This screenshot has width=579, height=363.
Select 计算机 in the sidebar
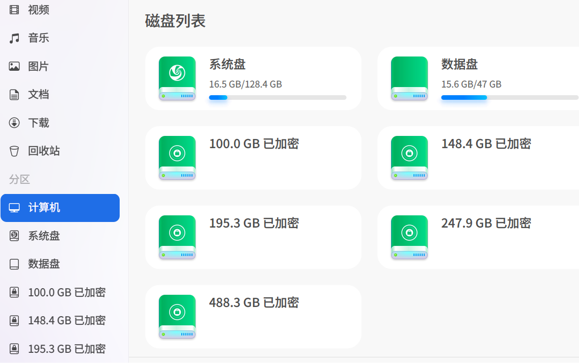coord(60,208)
